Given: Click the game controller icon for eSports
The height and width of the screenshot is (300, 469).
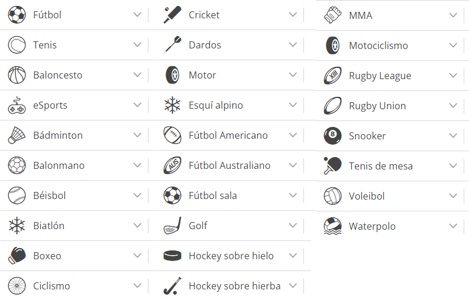Looking at the screenshot, I should pyautogui.click(x=17, y=106).
